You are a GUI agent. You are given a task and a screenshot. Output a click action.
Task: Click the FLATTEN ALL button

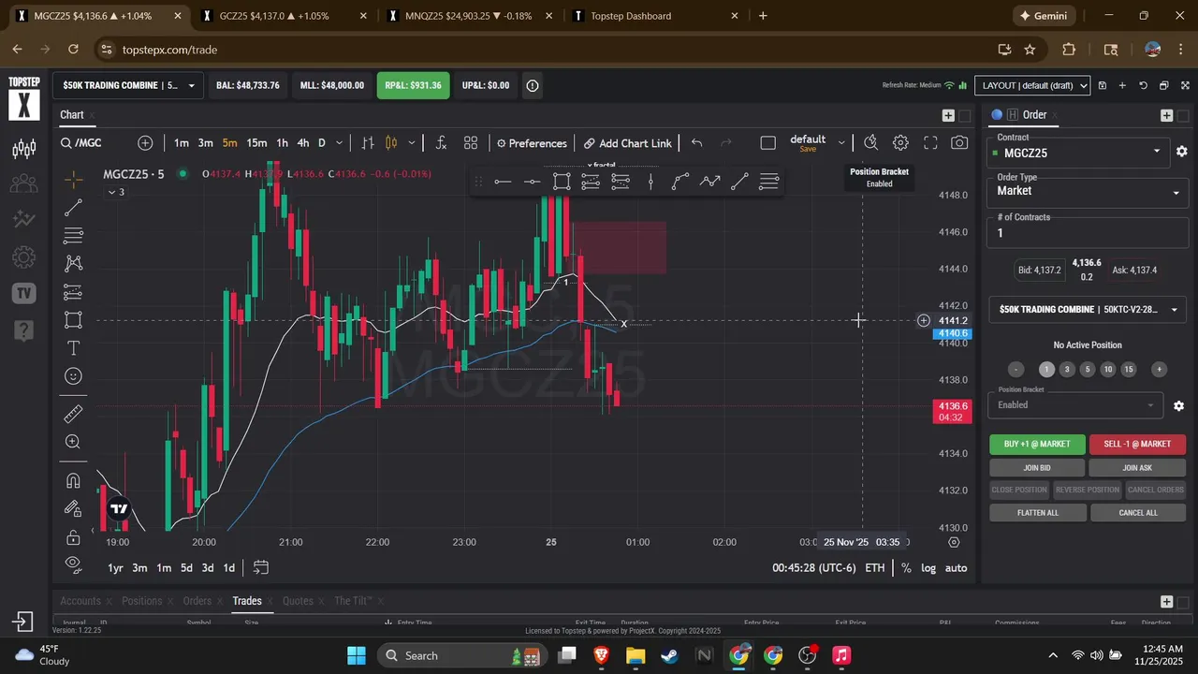(1037, 513)
